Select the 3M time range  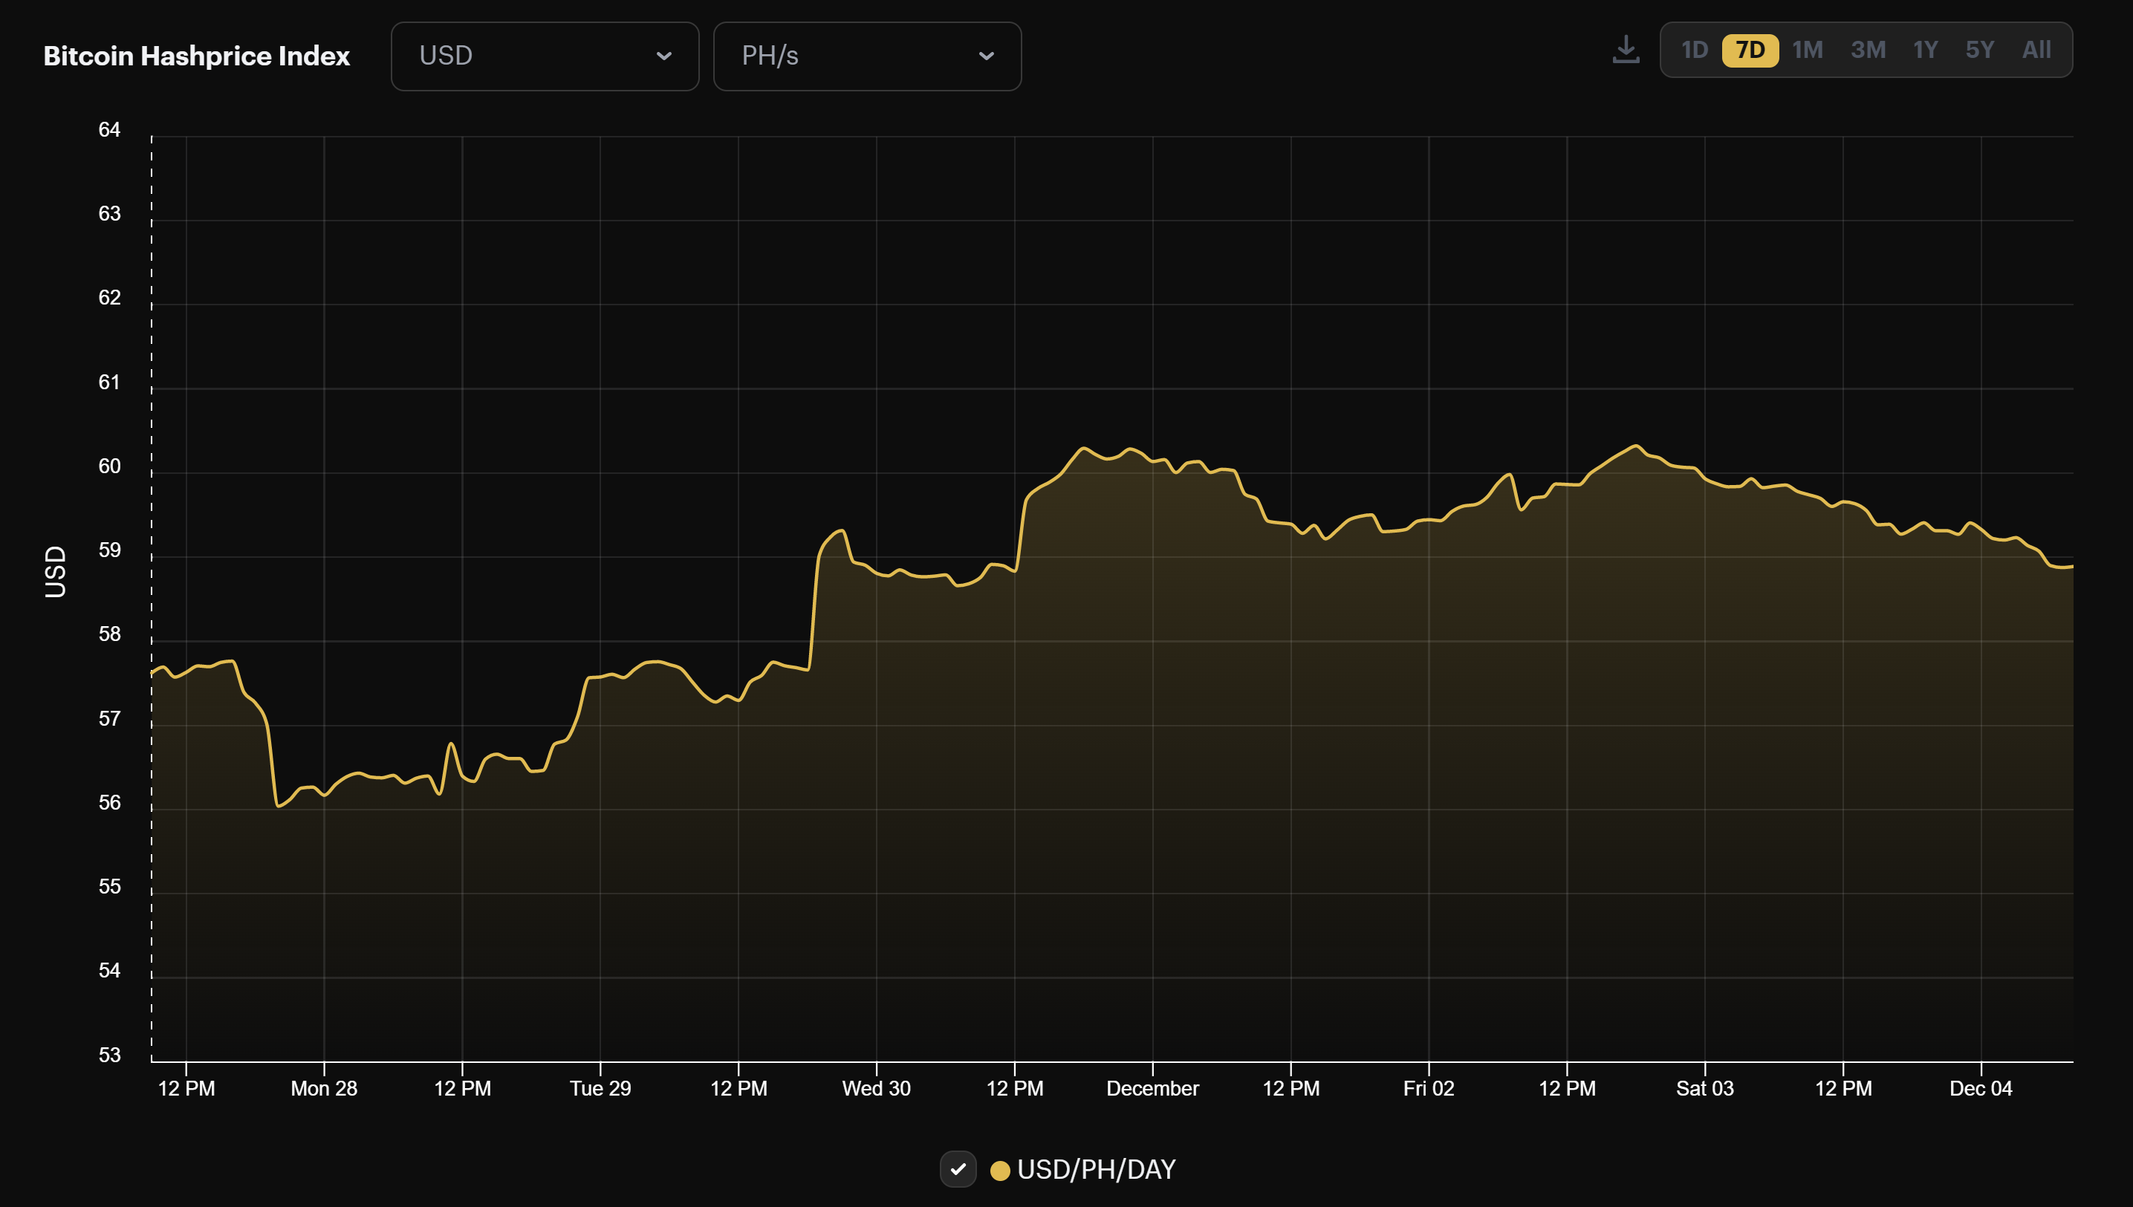1868,50
